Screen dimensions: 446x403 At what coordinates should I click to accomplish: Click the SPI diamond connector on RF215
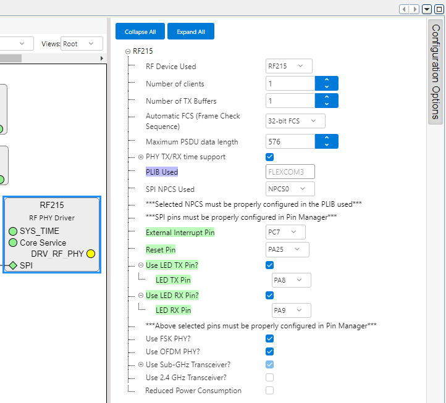[13, 265]
